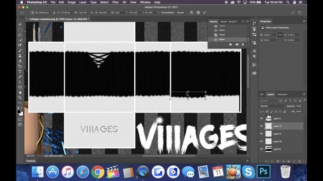This screenshot has height=181, width=323.
Task: Open the Normal blend mode dropdown
Action: click(x=273, y=106)
